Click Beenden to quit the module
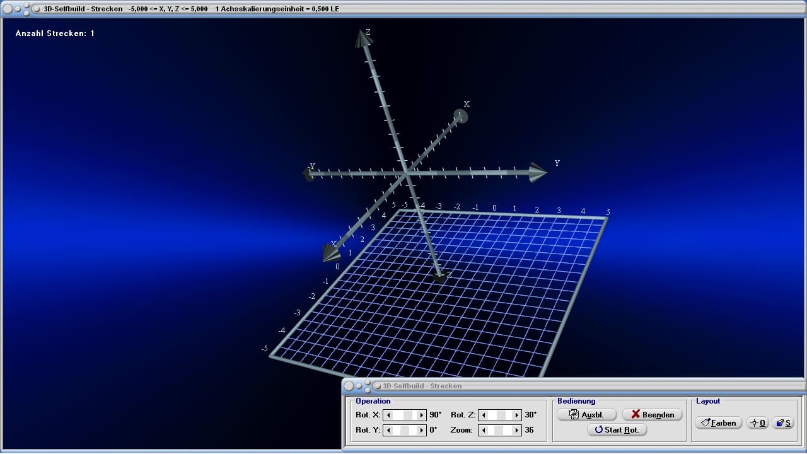The height and width of the screenshot is (454, 807). (x=652, y=414)
